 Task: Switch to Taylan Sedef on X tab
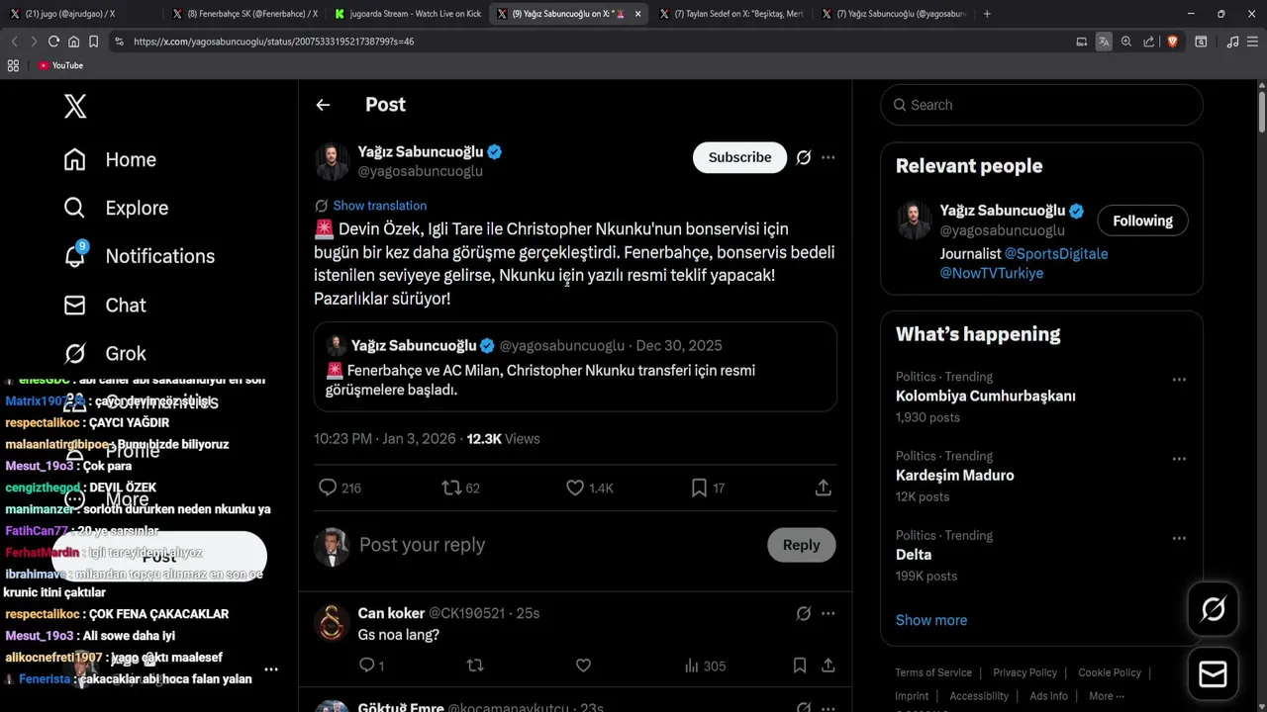click(731, 14)
